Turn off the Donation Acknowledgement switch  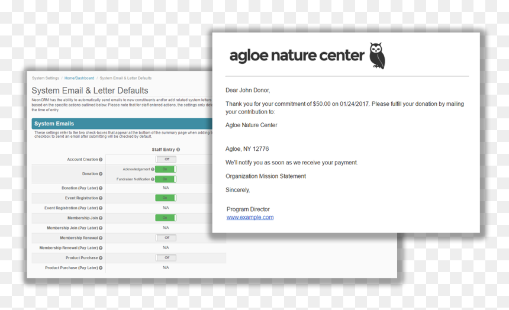pos(166,169)
